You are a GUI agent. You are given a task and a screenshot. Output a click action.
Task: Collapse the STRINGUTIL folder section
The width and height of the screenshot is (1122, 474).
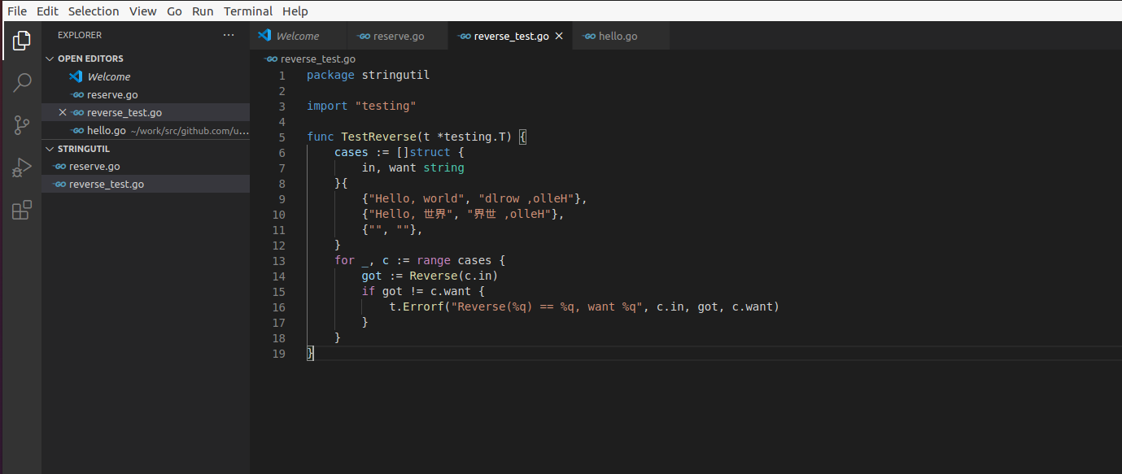pyautogui.click(x=50, y=149)
